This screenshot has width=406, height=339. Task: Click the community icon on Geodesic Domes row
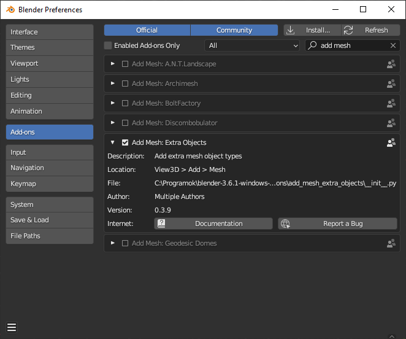pos(391,243)
